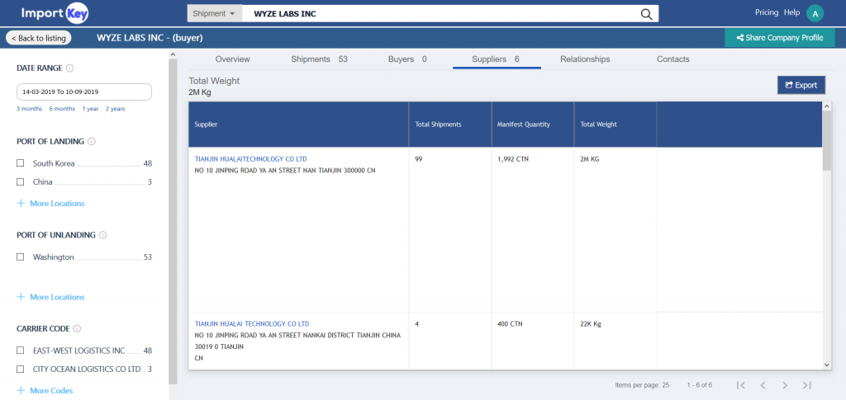Viewport: 846px width, 400px height.
Task: Click the Export button
Action: (801, 85)
